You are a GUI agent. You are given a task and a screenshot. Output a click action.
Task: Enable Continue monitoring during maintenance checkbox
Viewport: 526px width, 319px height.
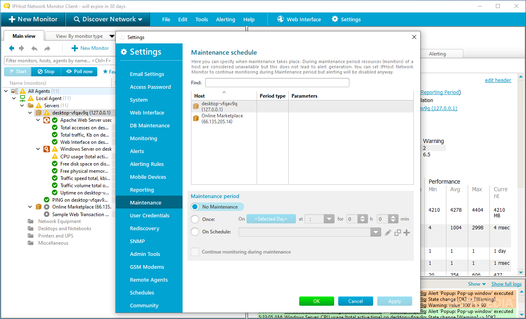[x=195, y=252]
